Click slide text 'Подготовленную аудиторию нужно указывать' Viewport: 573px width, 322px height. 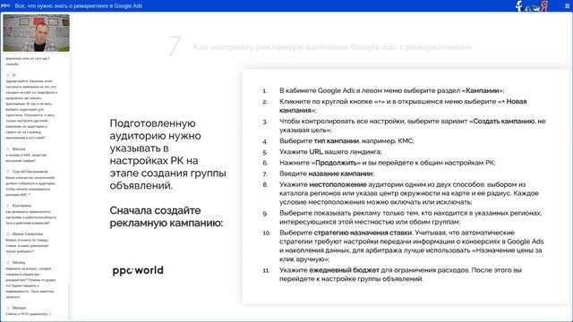167,154
